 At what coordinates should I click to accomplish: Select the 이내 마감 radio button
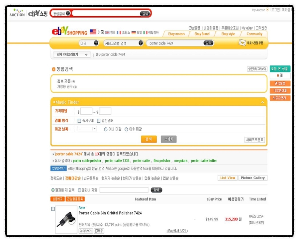coord(106,129)
